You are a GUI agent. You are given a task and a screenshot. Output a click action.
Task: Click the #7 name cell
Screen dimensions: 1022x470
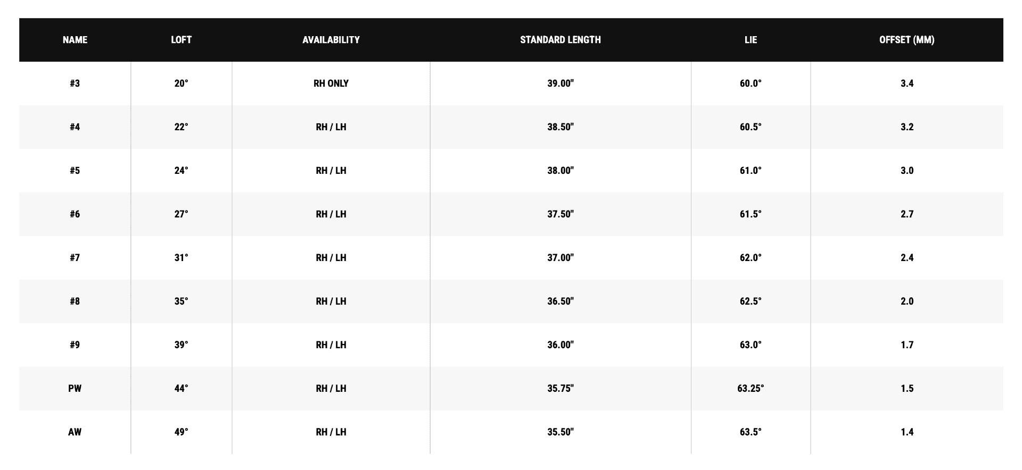[75, 258]
